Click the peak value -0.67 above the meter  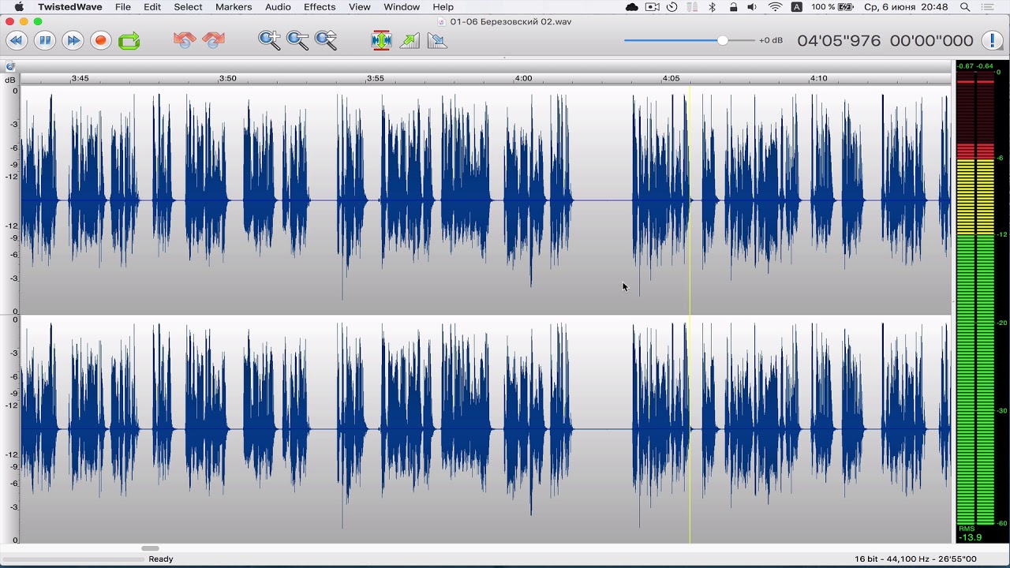tap(965, 66)
